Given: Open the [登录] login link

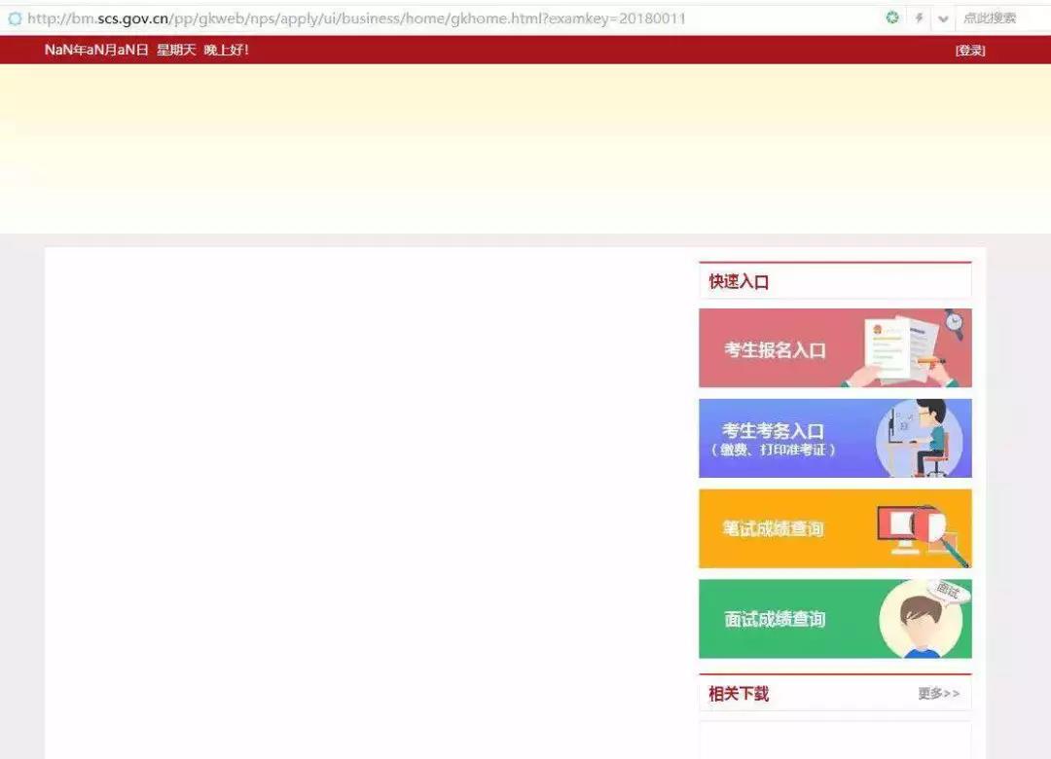Looking at the screenshot, I should [969, 51].
